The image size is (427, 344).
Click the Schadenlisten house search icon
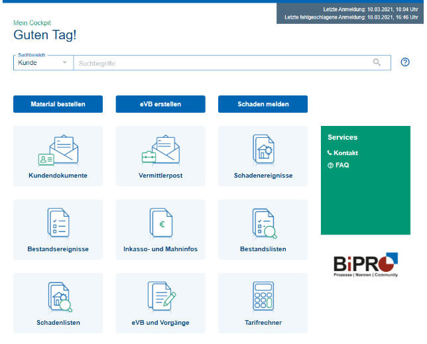tap(58, 297)
